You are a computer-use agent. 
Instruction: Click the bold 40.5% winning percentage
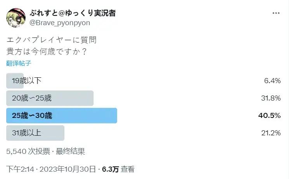point(270,116)
